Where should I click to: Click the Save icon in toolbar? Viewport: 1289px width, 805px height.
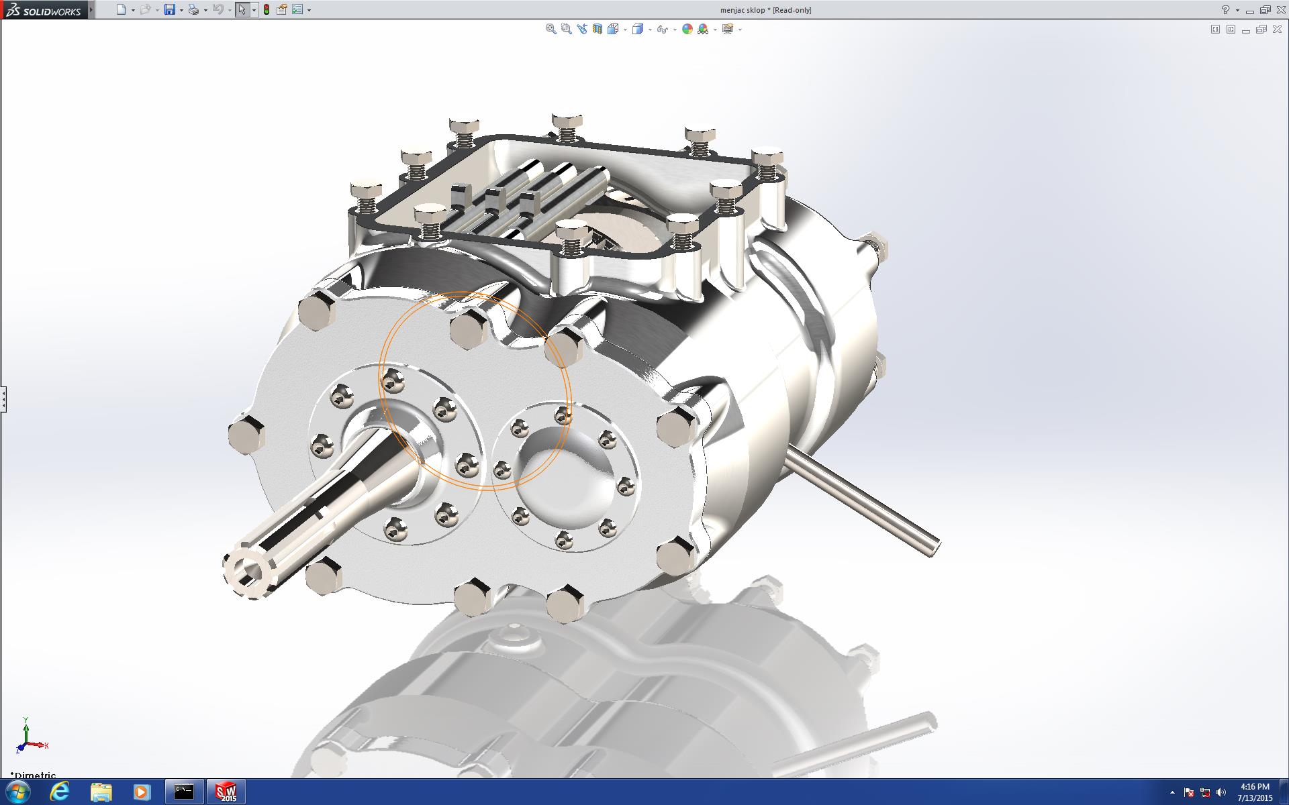click(x=170, y=9)
